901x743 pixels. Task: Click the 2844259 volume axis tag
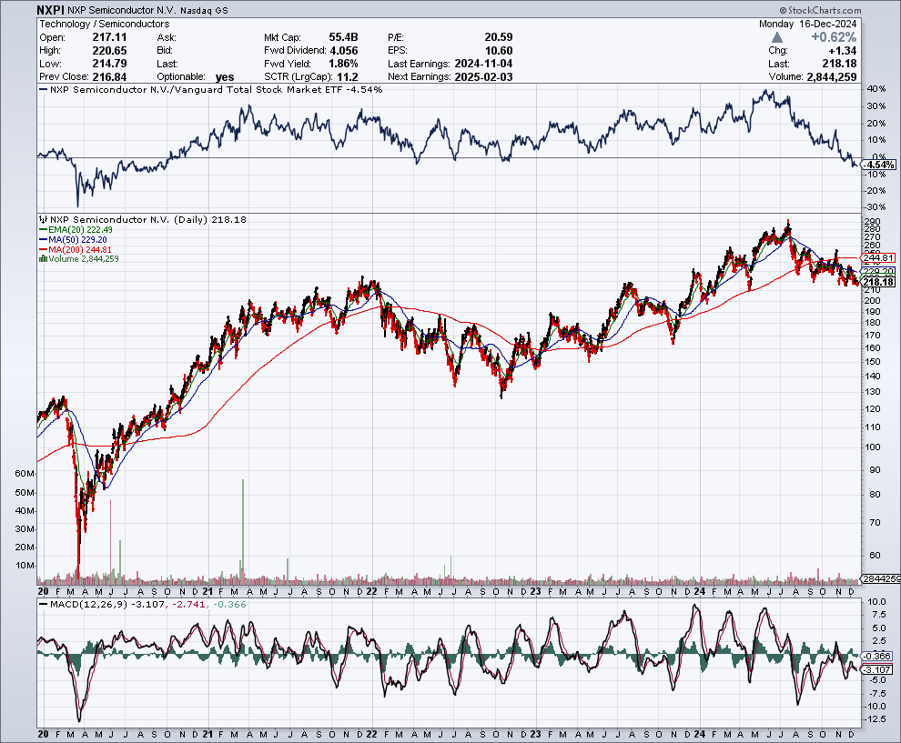[x=881, y=578]
